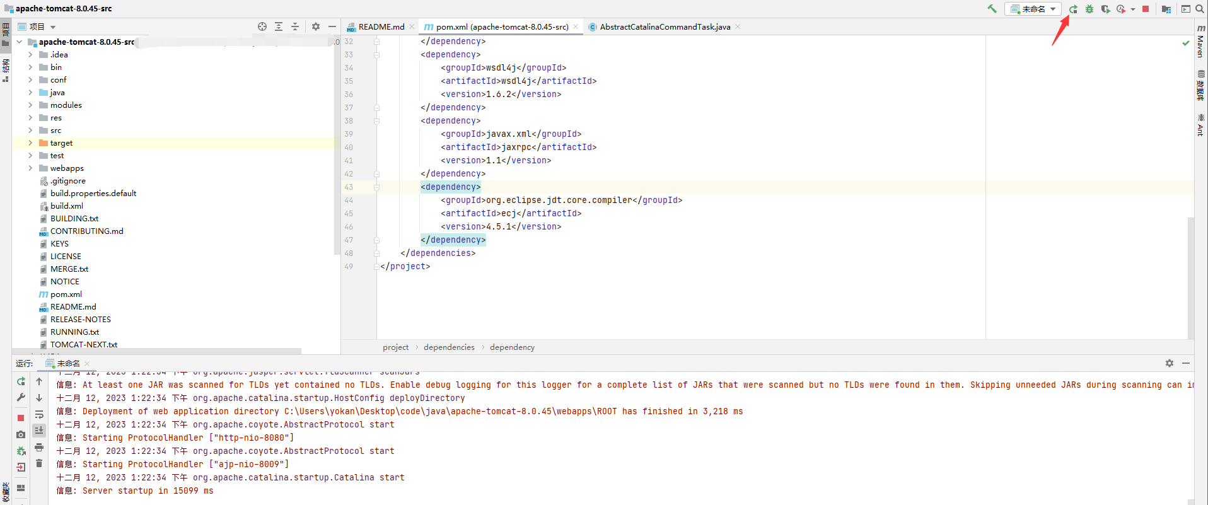Screen dimensions: 1208x505
Task: Start debugging with the green bug icon
Action: pos(1089,9)
